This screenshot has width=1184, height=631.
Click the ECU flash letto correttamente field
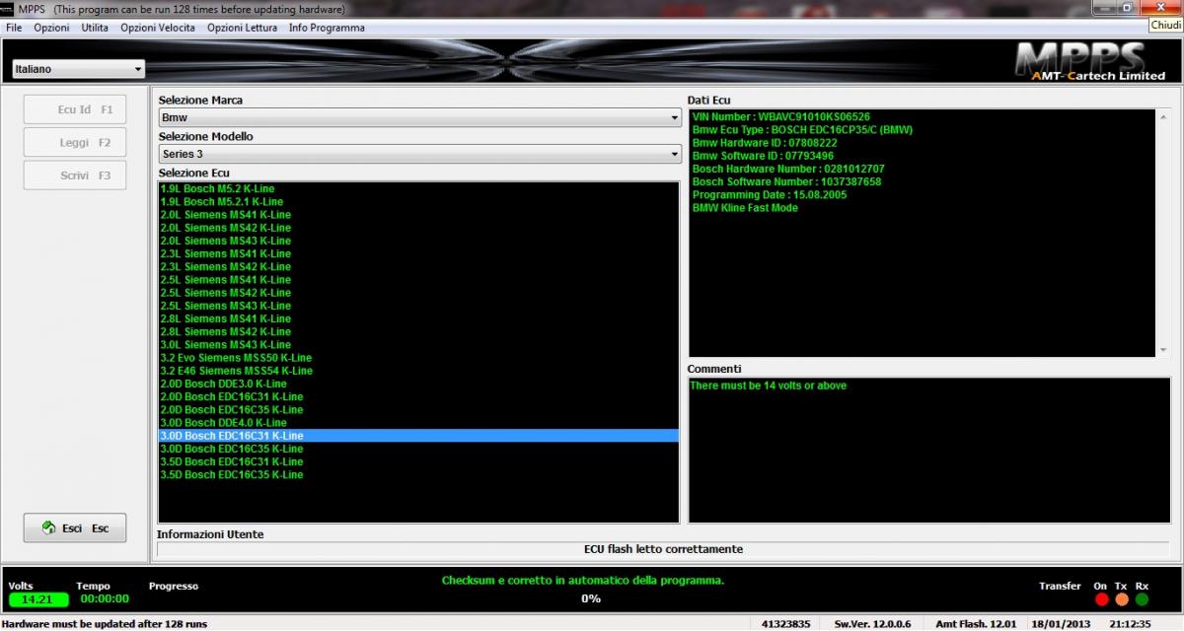663,549
